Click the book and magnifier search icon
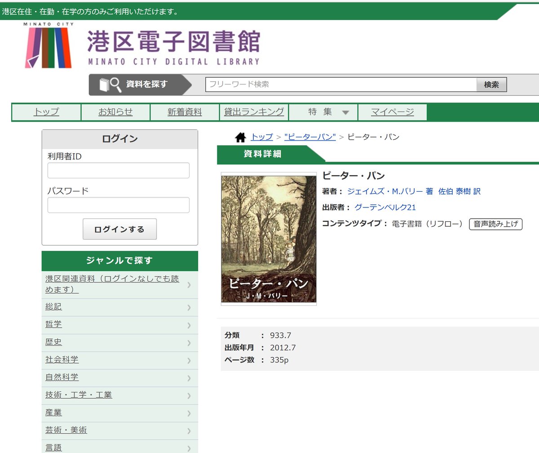The image size is (539, 453). click(110, 85)
